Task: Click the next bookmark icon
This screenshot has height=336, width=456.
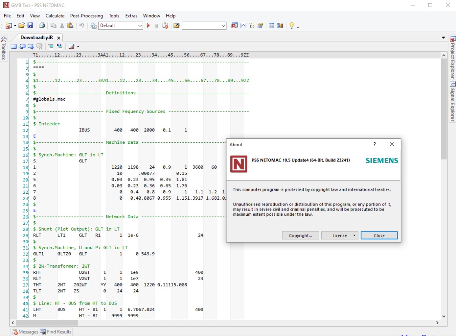Action: (31, 46)
